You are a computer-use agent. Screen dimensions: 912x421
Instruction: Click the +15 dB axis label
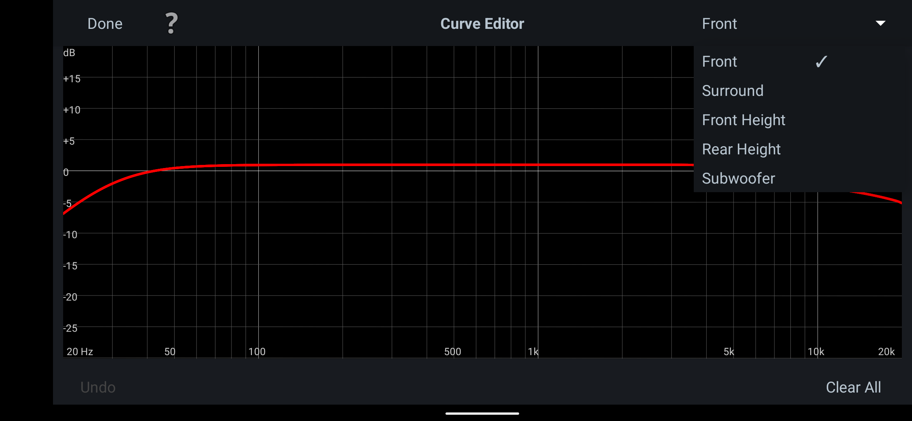(72, 79)
